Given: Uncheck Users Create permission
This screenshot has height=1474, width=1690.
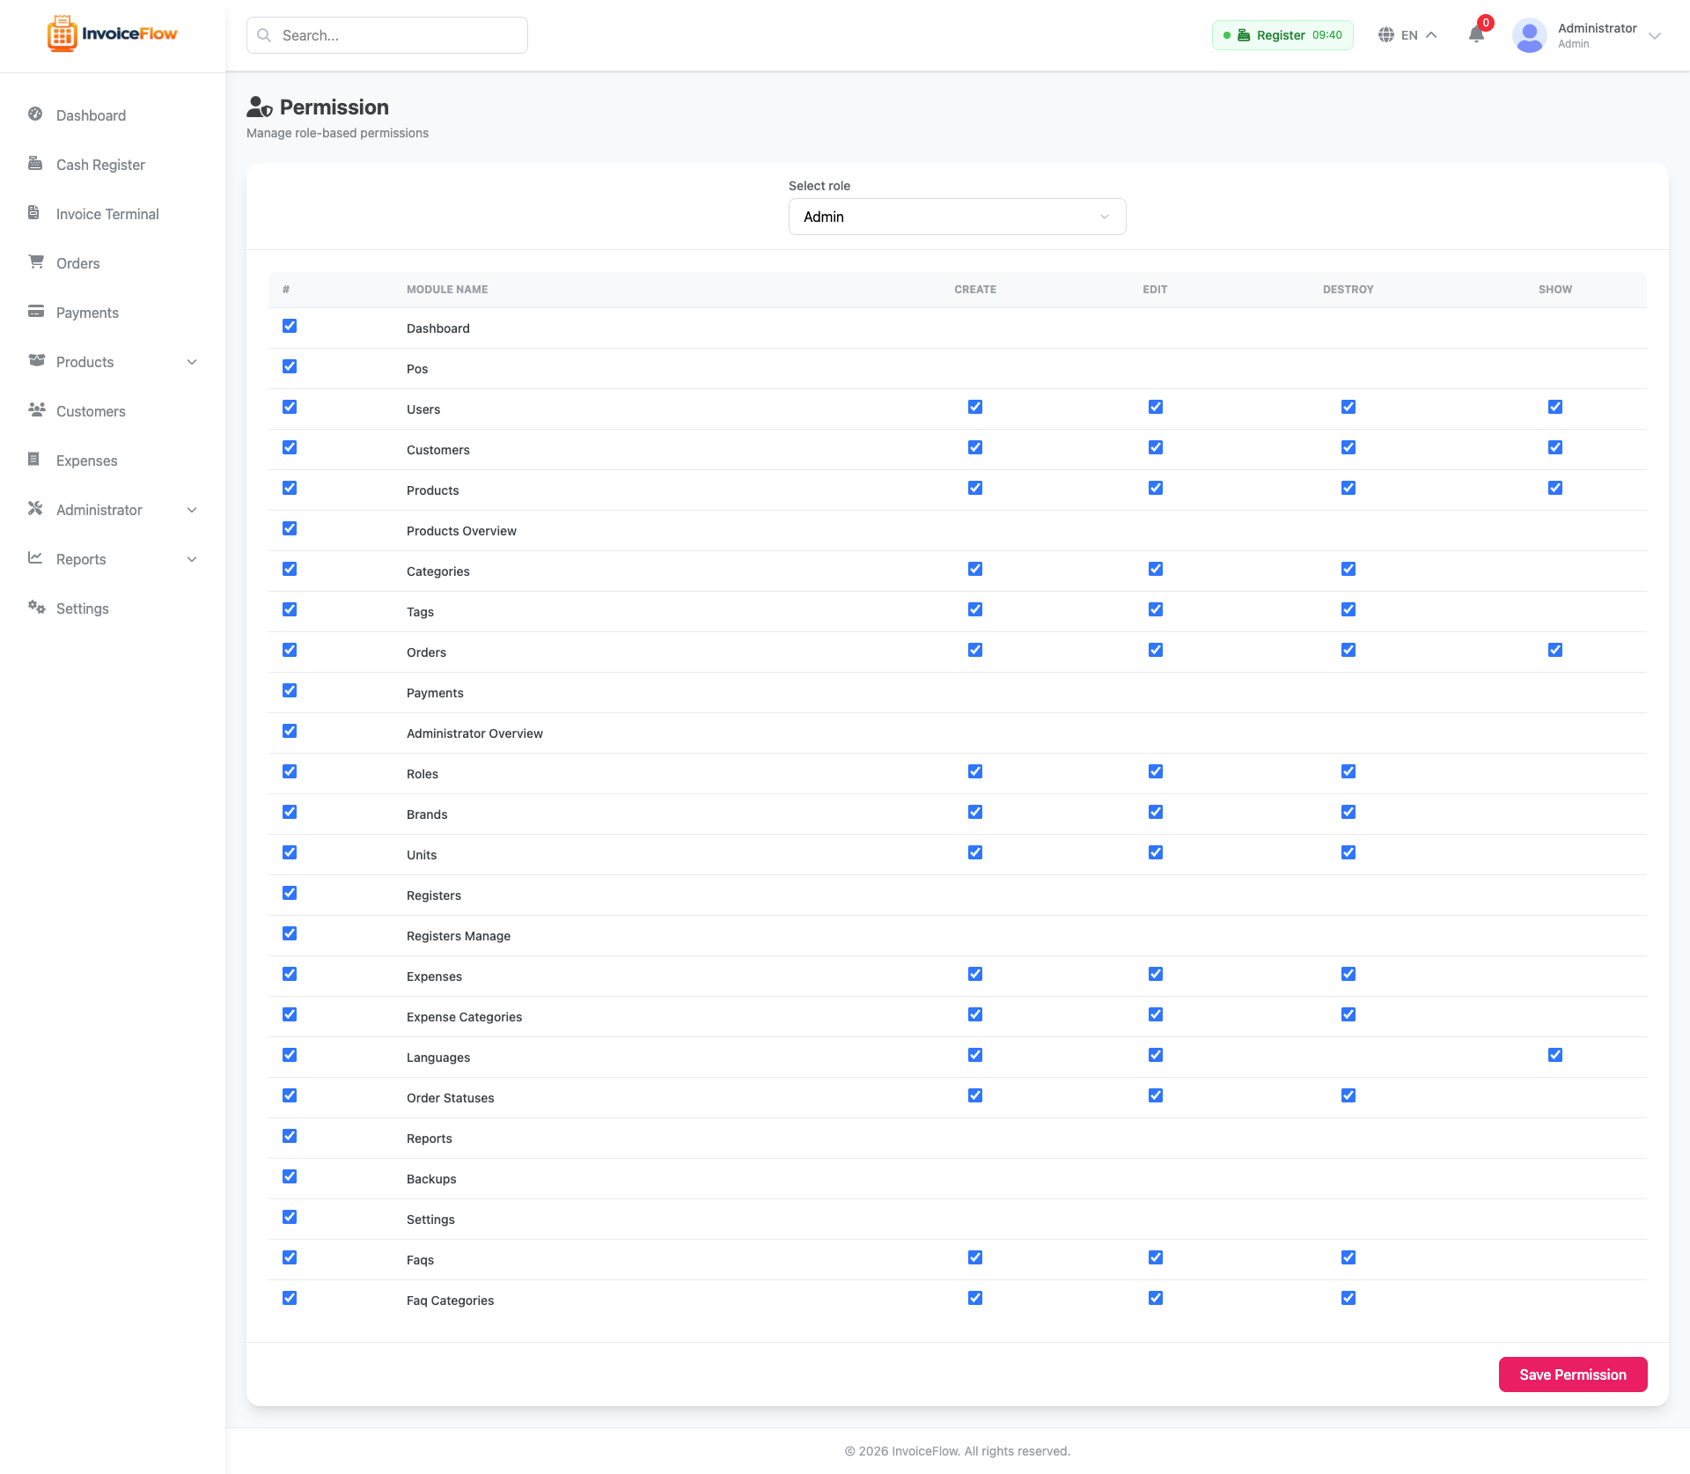Looking at the screenshot, I should coord(975,407).
